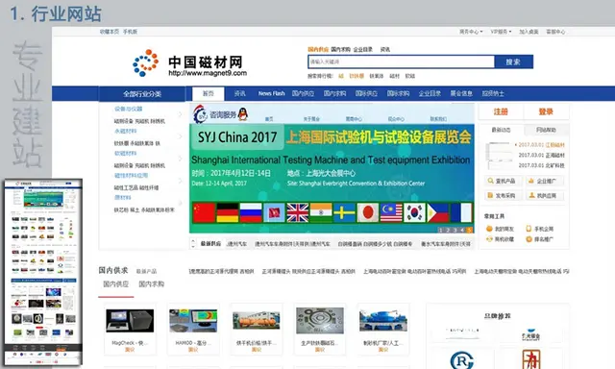Open News Flash in the navigation bar

click(271, 94)
